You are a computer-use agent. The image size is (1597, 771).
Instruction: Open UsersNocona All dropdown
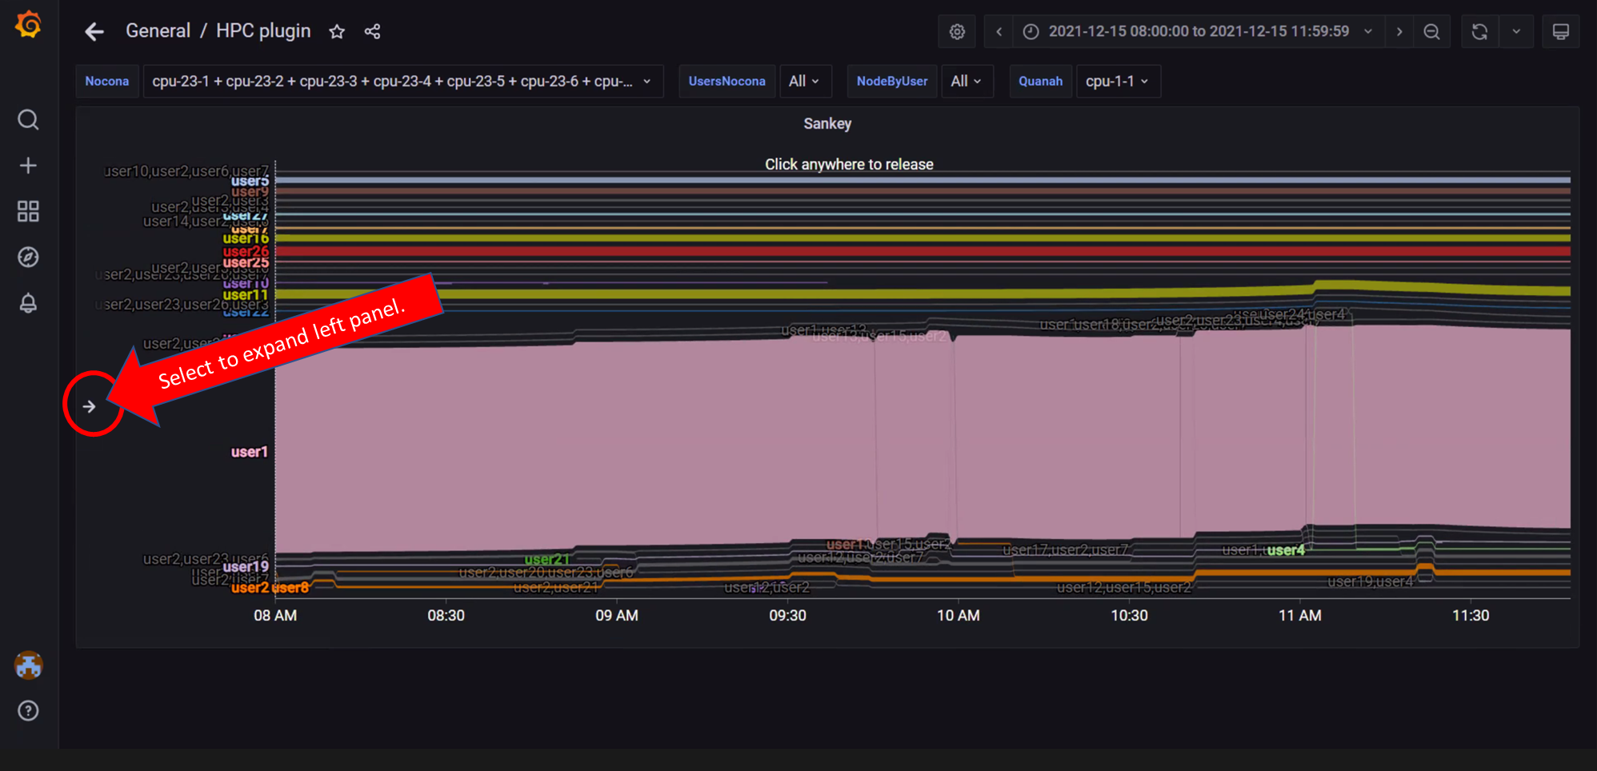coord(804,81)
